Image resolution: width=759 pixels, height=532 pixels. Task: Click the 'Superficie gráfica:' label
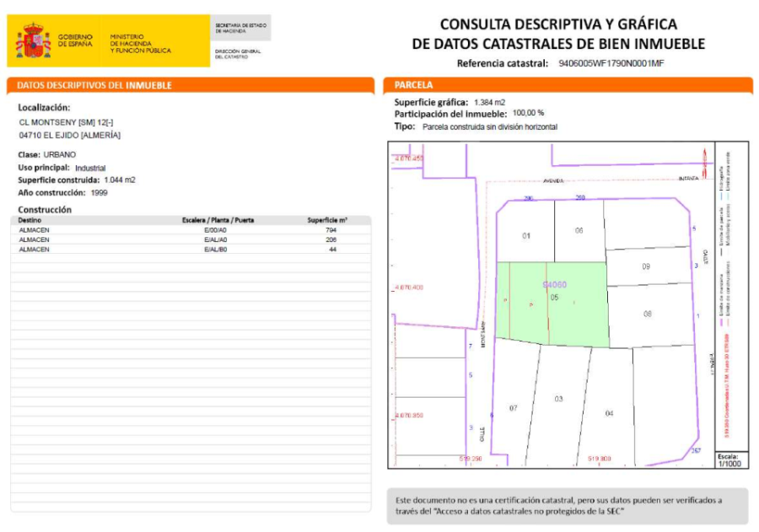pyautogui.click(x=431, y=103)
